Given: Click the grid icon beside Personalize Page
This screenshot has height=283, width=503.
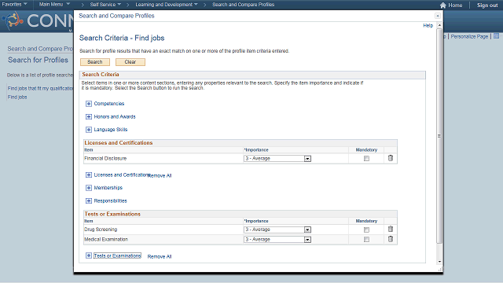Looking at the screenshot, I should coord(496,36).
